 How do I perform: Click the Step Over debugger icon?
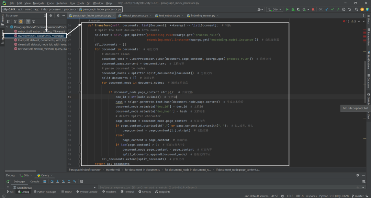click(x=52, y=182)
